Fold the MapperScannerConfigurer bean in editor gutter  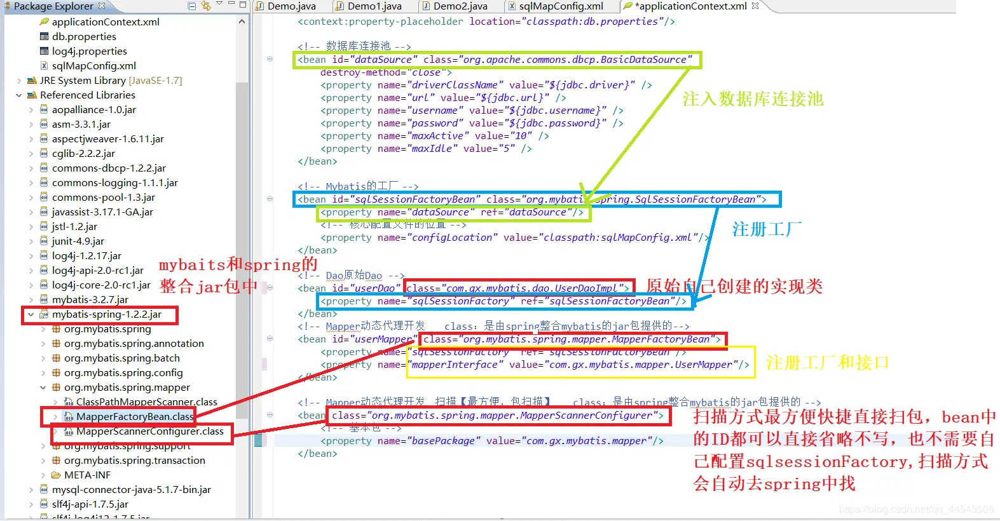pos(270,415)
